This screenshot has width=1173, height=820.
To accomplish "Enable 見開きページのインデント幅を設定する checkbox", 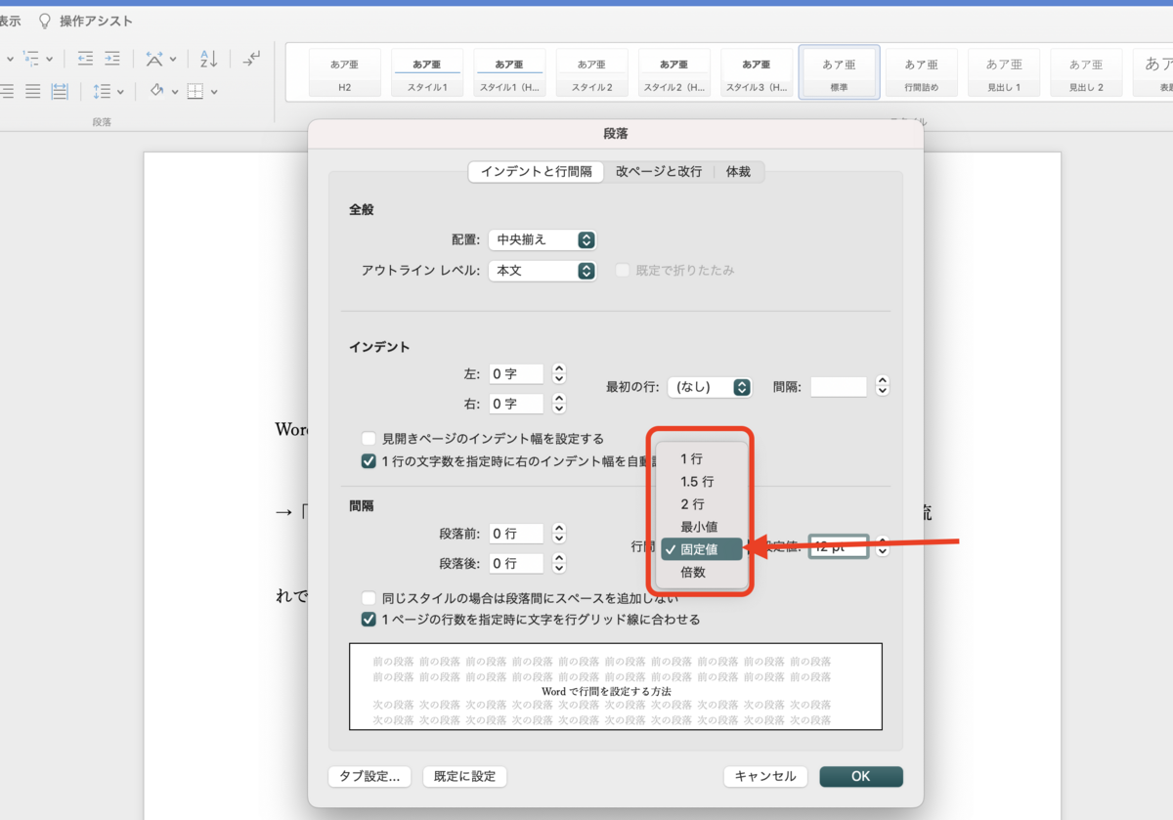I will pyautogui.click(x=369, y=438).
